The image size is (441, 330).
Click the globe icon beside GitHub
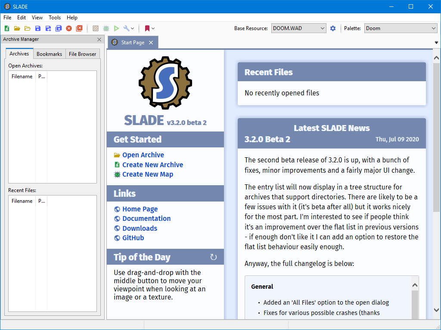coord(117,238)
